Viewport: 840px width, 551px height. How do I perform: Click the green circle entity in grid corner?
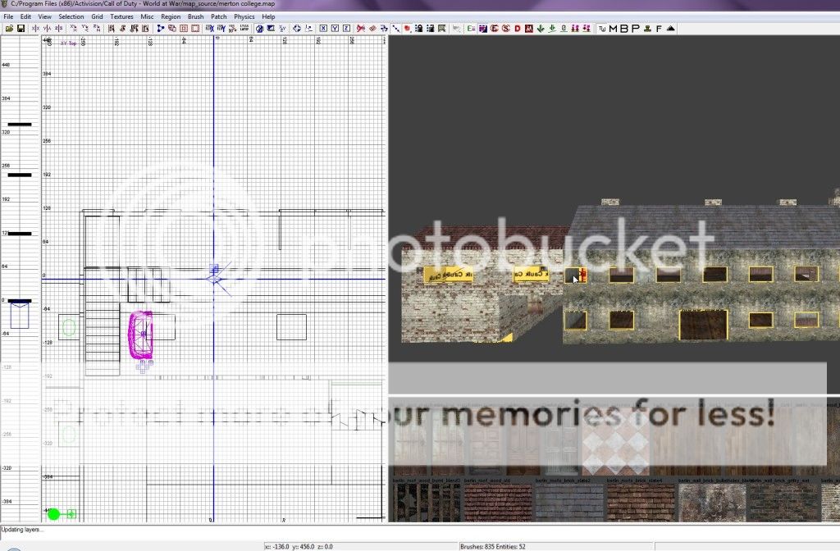click(54, 514)
